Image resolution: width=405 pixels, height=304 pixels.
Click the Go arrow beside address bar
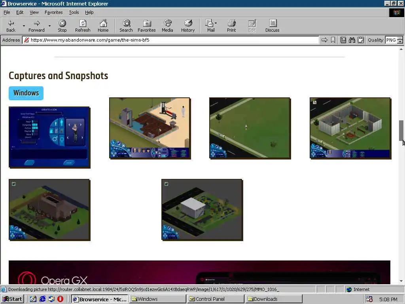click(x=324, y=40)
